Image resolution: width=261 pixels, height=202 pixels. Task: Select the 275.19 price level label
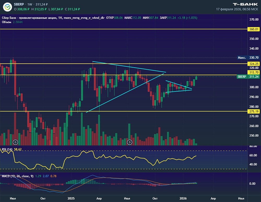pos(254,111)
